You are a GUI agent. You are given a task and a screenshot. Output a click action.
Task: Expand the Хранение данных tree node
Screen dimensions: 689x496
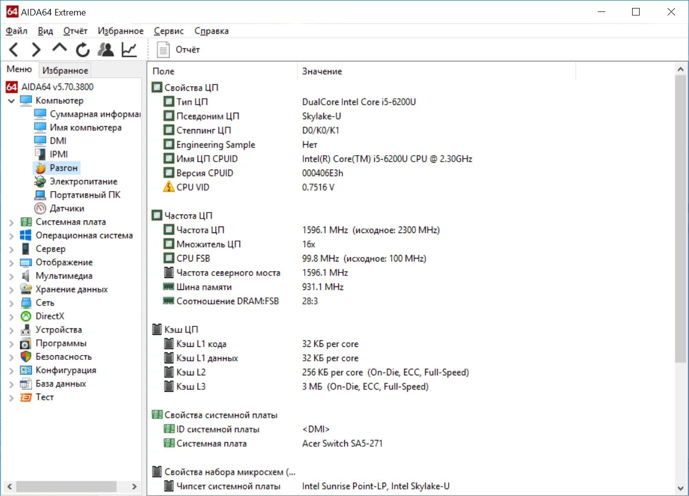point(11,289)
